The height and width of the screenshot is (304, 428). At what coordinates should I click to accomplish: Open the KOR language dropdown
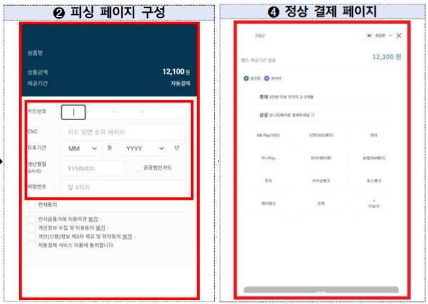383,36
